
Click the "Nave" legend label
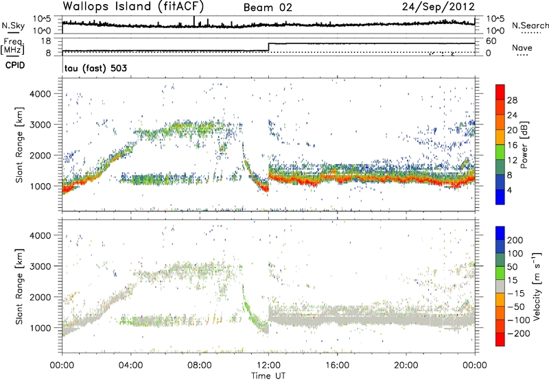tap(522, 47)
